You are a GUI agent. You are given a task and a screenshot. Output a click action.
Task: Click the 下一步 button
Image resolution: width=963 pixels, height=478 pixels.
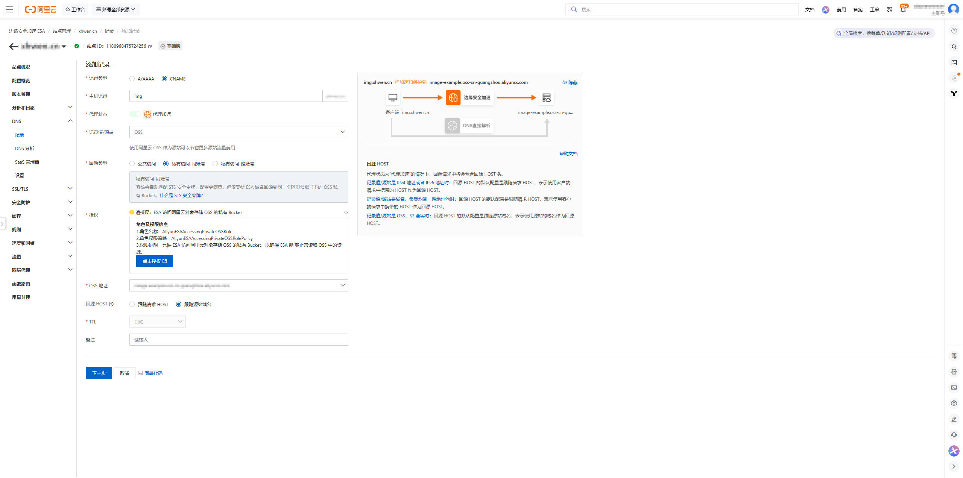[x=99, y=373]
